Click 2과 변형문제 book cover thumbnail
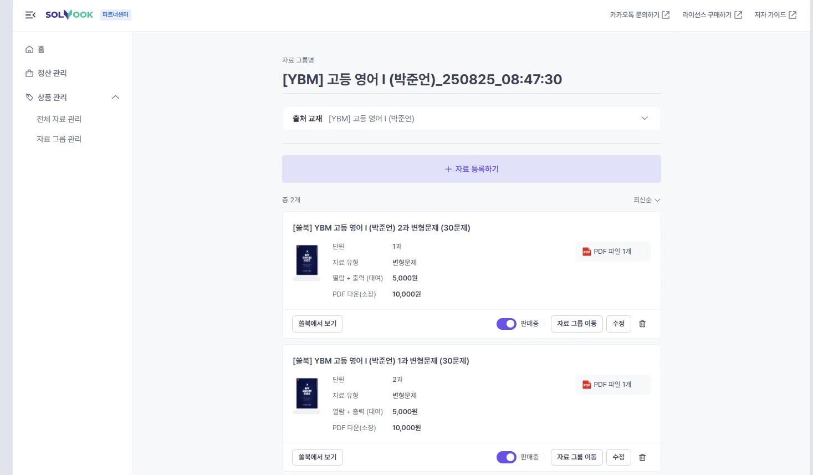The width and height of the screenshot is (813, 475). coord(306,261)
